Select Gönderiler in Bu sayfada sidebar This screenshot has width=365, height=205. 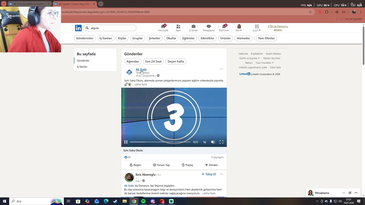click(x=83, y=61)
